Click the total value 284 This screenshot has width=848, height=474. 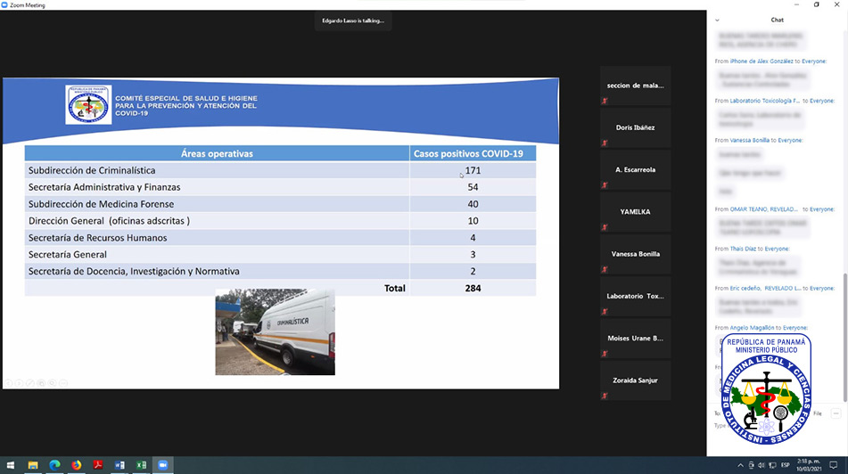pyautogui.click(x=473, y=288)
